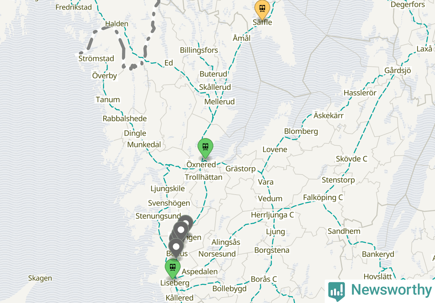Select the Degerfors station label
The image size is (435, 303).
point(408,4)
